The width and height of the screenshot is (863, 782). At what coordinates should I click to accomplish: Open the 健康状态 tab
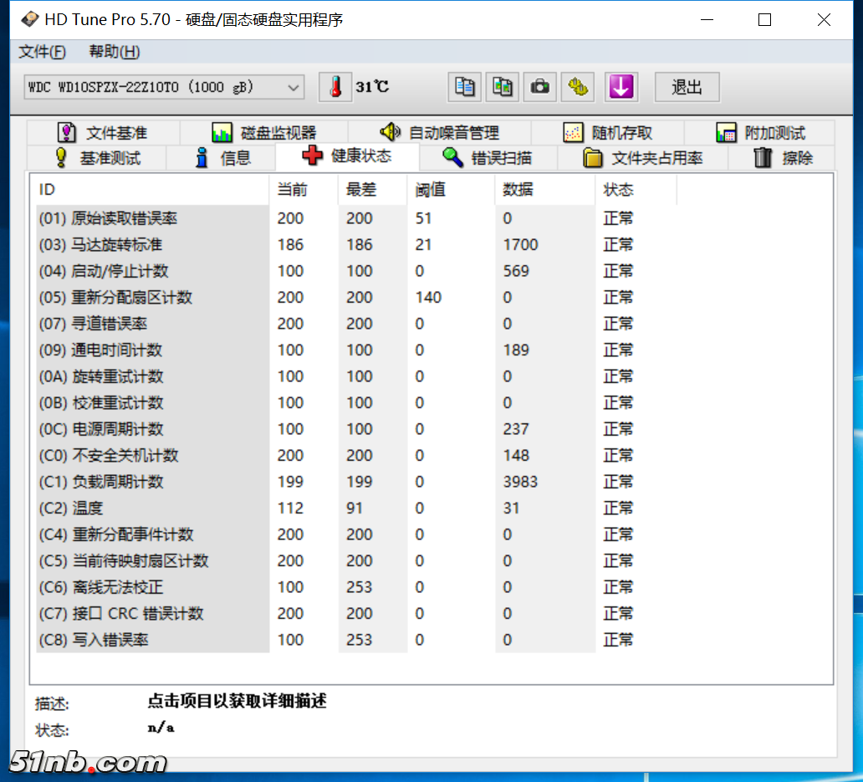[x=350, y=157]
